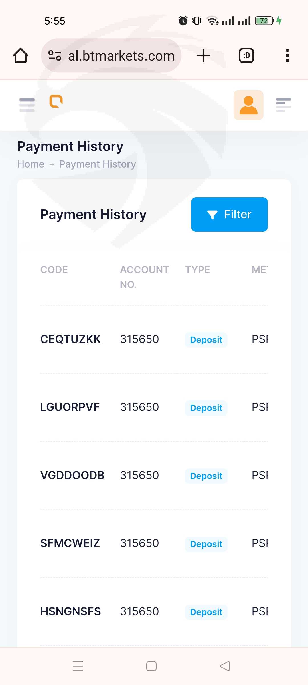Open site settings icon in address bar
This screenshot has width=308, height=685.
coord(55,55)
